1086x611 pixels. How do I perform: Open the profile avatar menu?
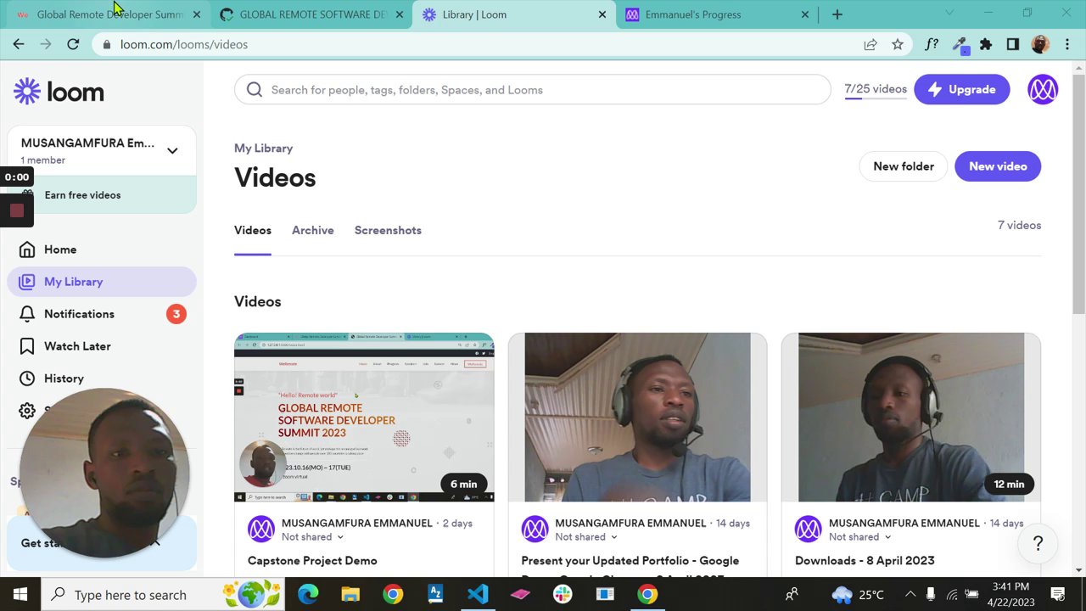pyautogui.click(x=1043, y=89)
